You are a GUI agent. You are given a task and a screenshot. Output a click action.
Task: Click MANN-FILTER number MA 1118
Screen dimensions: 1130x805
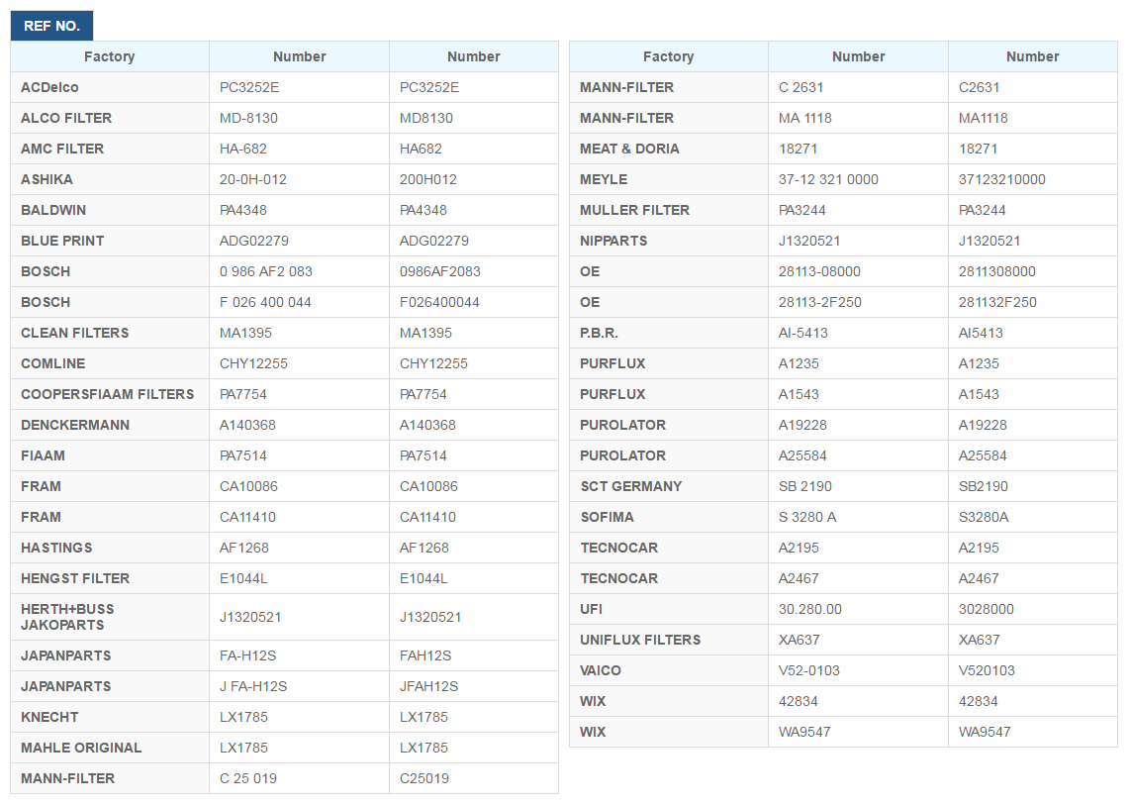(805, 118)
